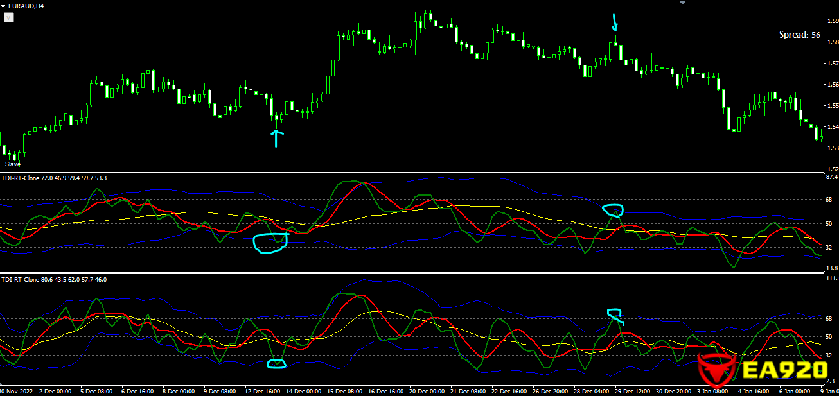839x396 pixels.
Task: Expand the EURAUD,H4 chart dropdown triangle
Action: click(3, 6)
